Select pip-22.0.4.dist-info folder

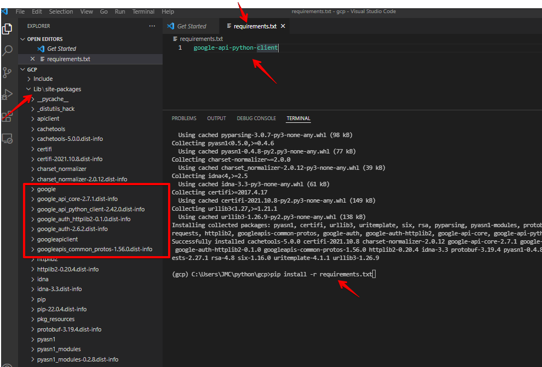click(x=90, y=309)
